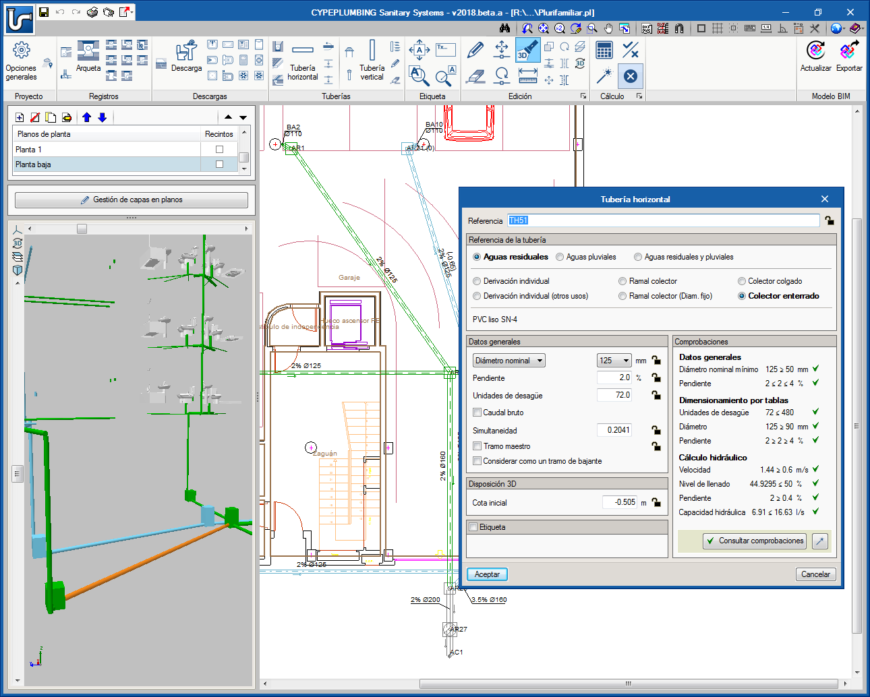Select the pencil edit tool

click(475, 50)
